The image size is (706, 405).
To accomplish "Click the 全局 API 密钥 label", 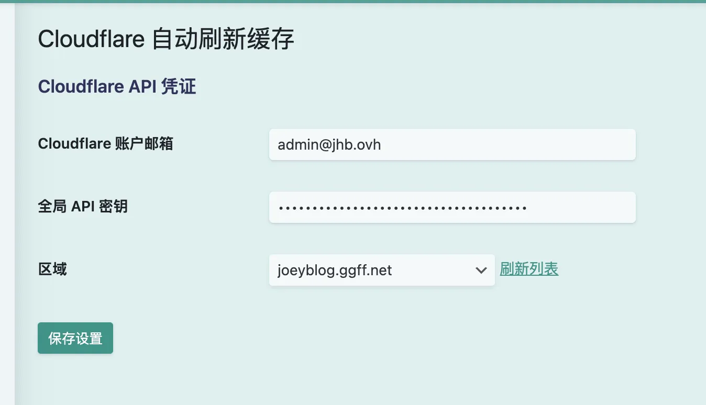I will pos(83,207).
